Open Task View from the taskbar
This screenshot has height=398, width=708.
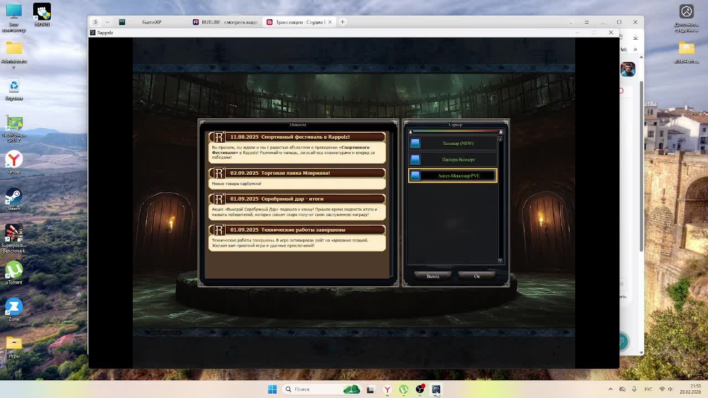370,389
